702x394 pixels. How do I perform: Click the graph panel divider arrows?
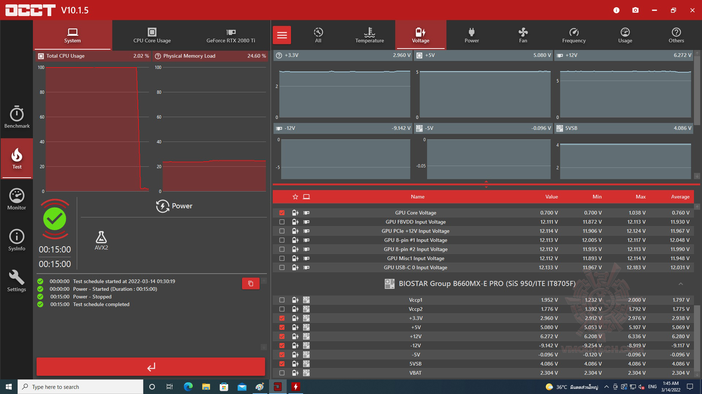(x=486, y=184)
